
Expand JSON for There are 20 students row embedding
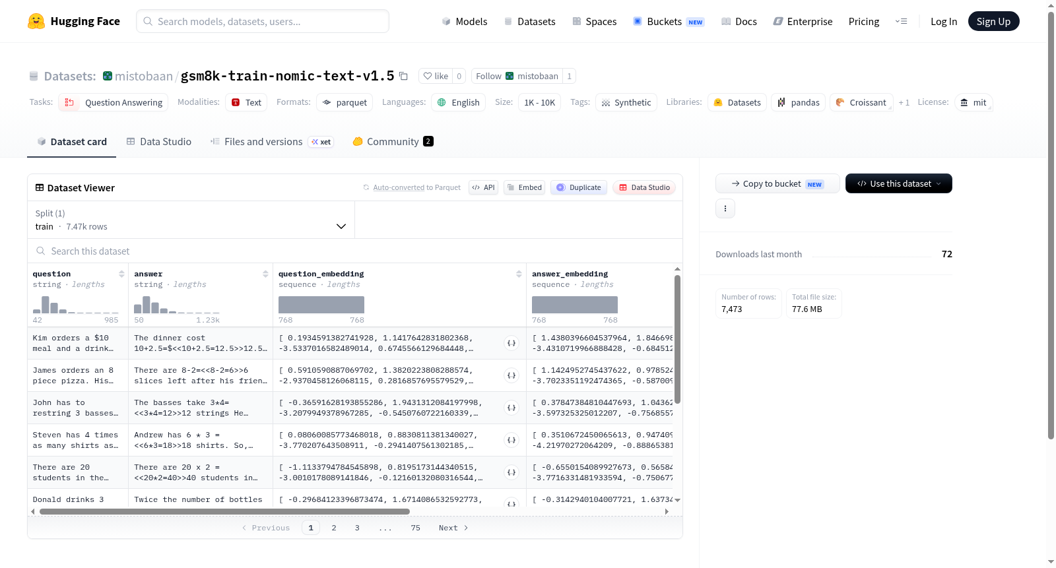point(511,472)
